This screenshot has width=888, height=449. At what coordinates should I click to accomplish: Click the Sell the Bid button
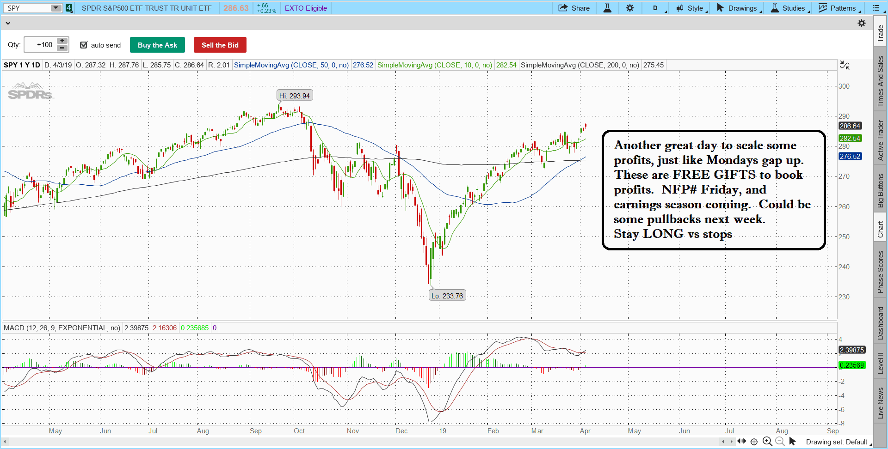pos(220,45)
